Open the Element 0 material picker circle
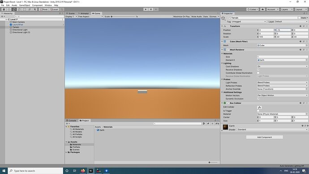The image size is (309, 174). click(307, 60)
